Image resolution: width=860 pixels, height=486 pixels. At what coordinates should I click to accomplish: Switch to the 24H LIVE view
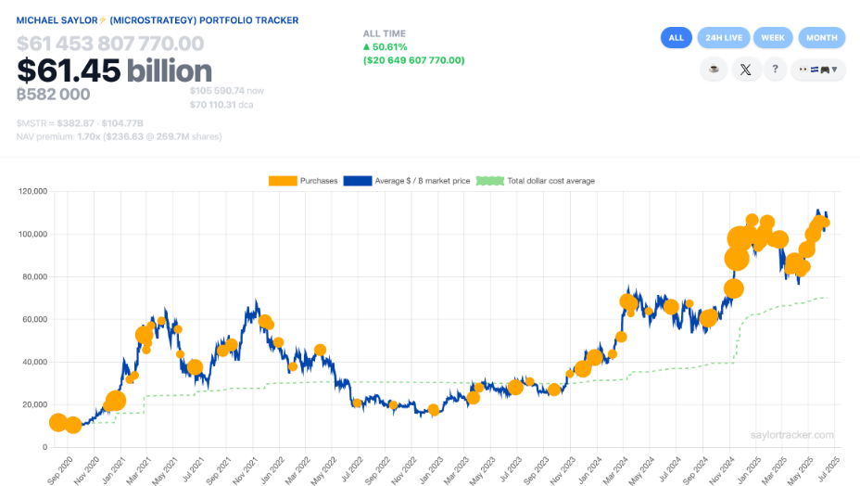724,38
